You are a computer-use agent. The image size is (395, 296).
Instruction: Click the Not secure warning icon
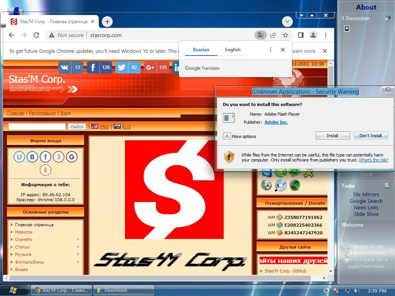click(x=52, y=35)
